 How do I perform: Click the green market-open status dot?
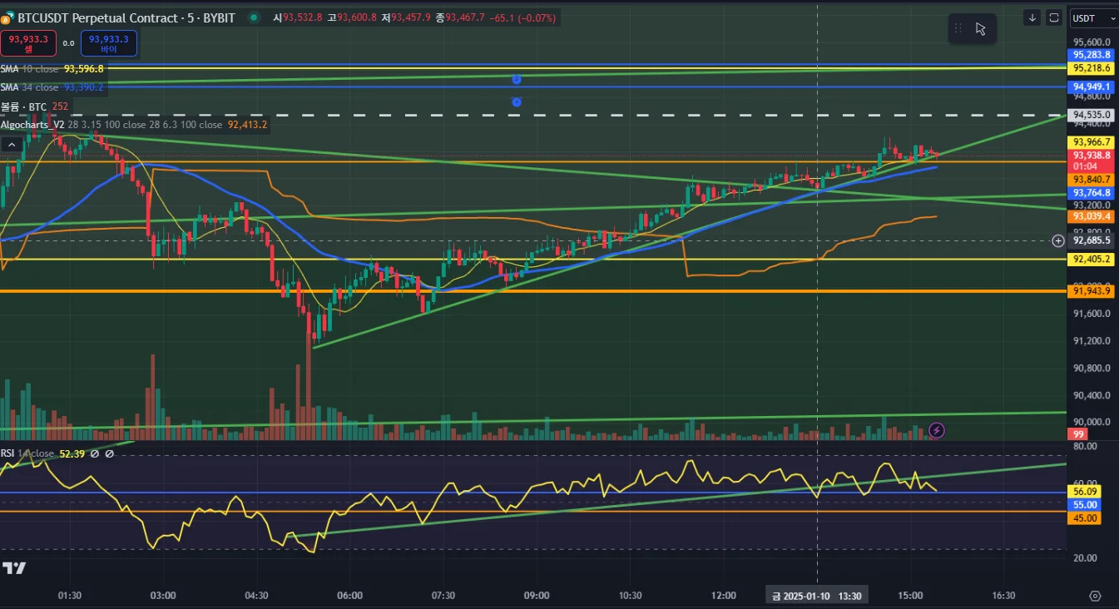pyautogui.click(x=253, y=17)
